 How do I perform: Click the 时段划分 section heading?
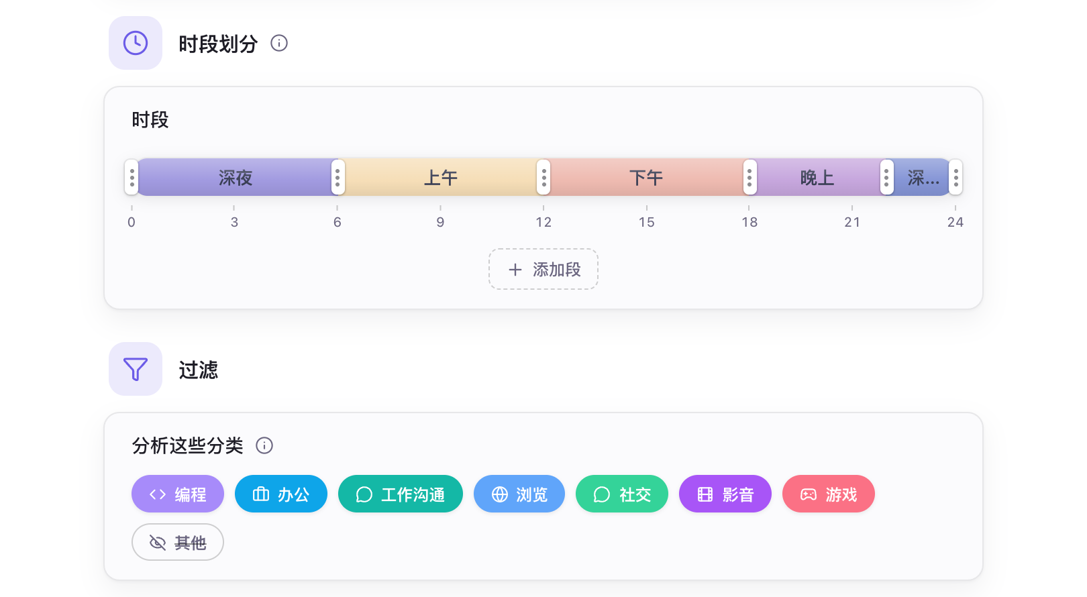[x=218, y=44]
